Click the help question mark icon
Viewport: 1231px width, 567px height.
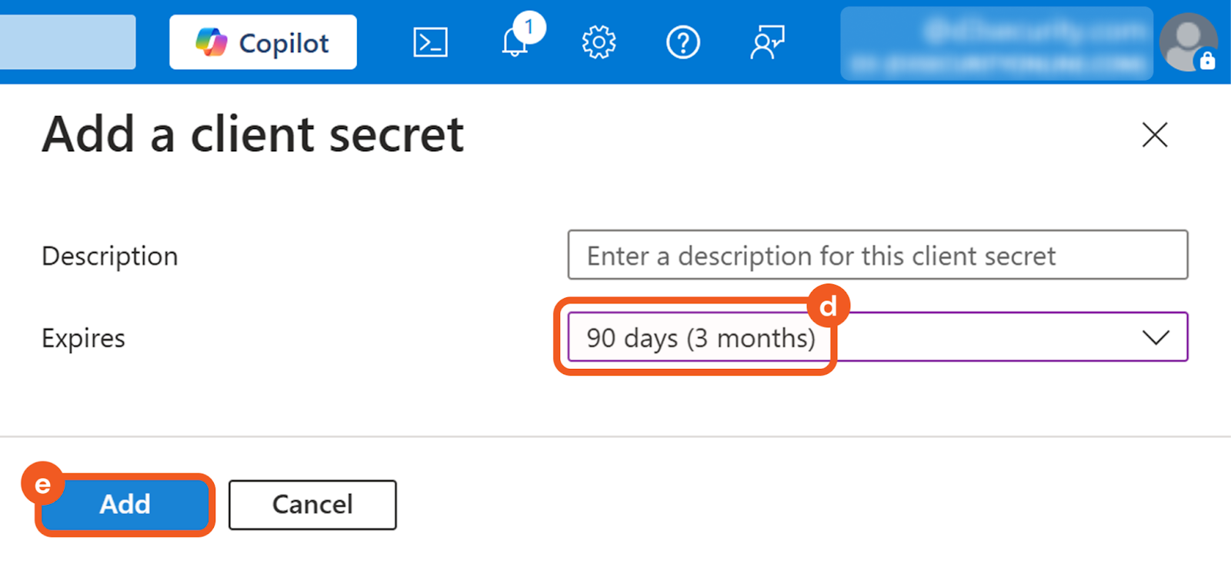pyautogui.click(x=682, y=43)
